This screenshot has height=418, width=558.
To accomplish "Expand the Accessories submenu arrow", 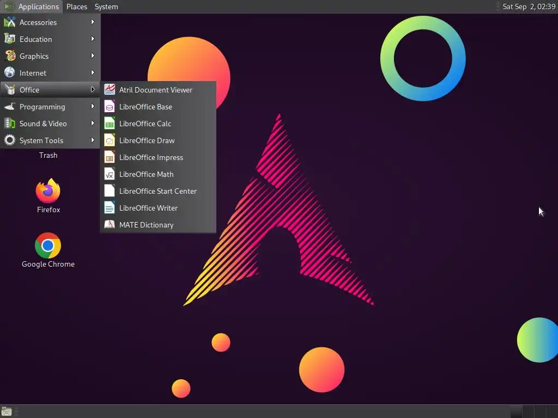I will point(93,22).
